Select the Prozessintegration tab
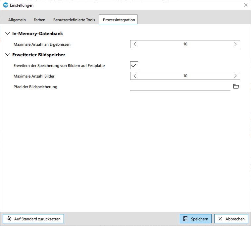The height and width of the screenshot is (226, 251). pos(119,20)
